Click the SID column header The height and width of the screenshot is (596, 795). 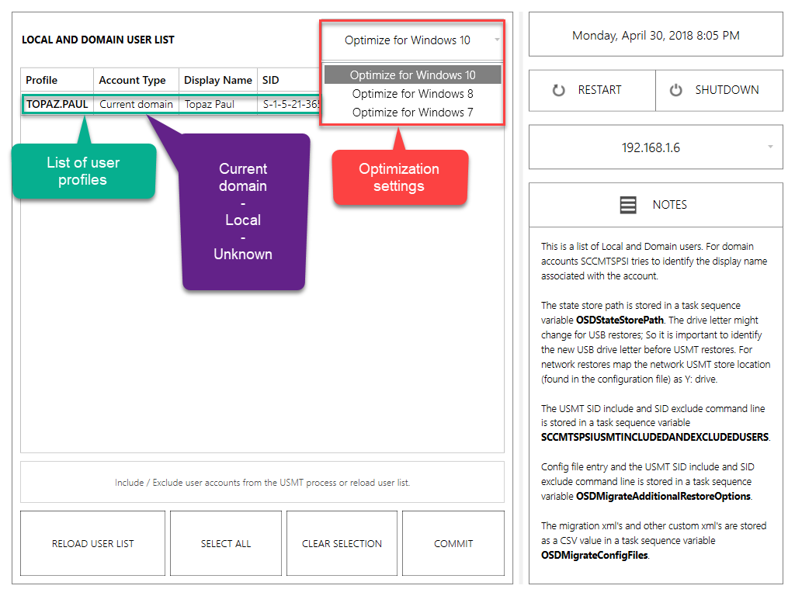271,80
